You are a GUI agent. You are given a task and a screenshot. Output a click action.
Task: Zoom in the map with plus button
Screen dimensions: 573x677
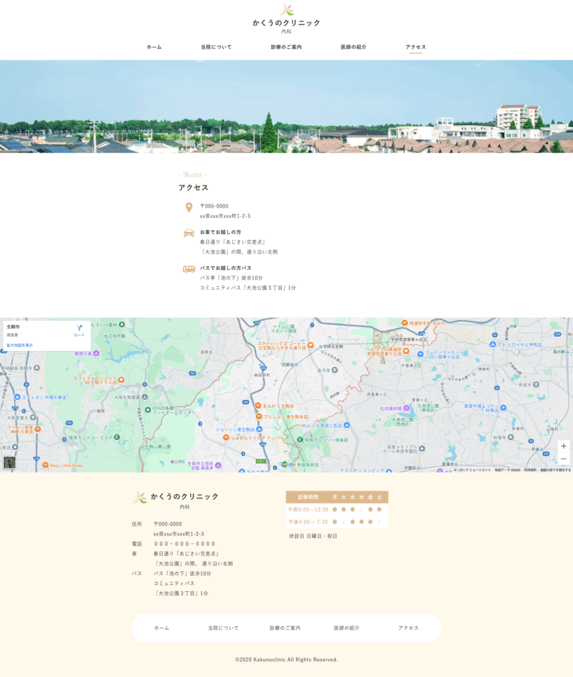pyautogui.click(x=563, y=446)
